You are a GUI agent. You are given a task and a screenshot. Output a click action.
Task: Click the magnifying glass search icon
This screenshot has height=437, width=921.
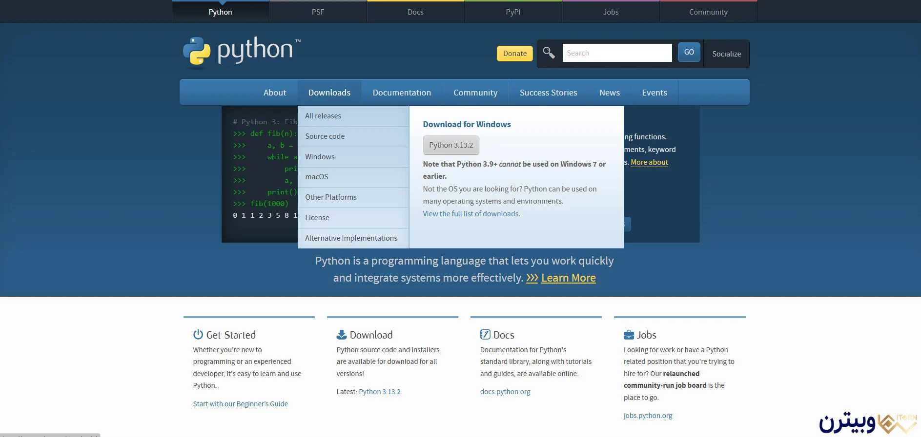pos(549,53)
